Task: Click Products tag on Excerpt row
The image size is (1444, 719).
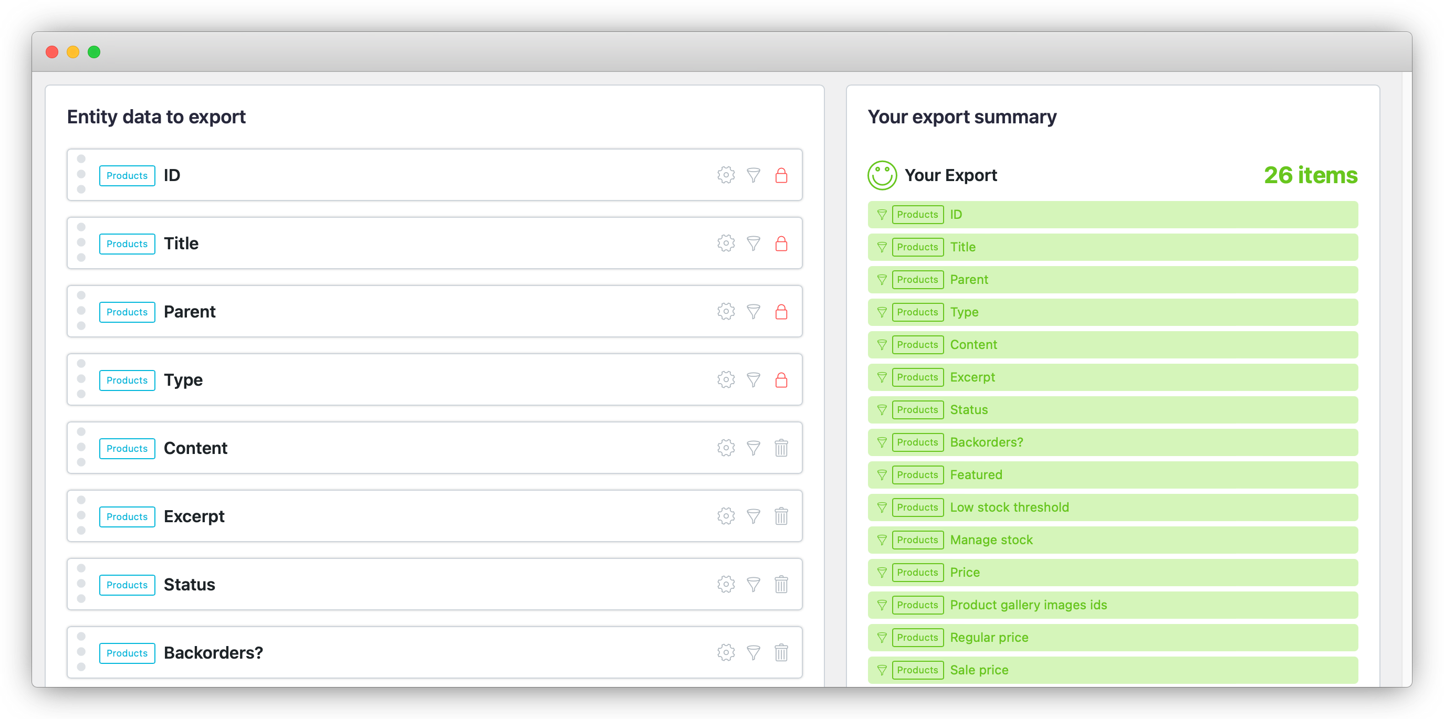Action: click(x=127, y=517)
